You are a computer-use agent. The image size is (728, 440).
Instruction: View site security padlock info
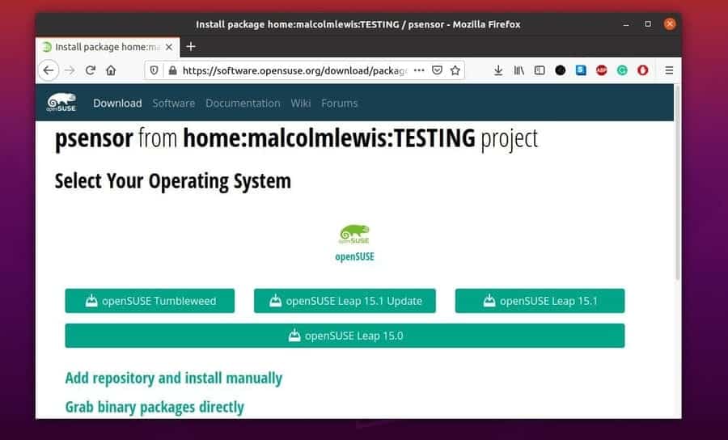coord(173,70)
